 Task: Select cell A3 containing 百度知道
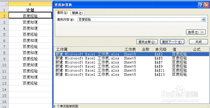point(30,21)
